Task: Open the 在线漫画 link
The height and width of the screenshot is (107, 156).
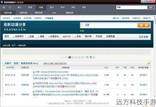Action: (17, 18)
